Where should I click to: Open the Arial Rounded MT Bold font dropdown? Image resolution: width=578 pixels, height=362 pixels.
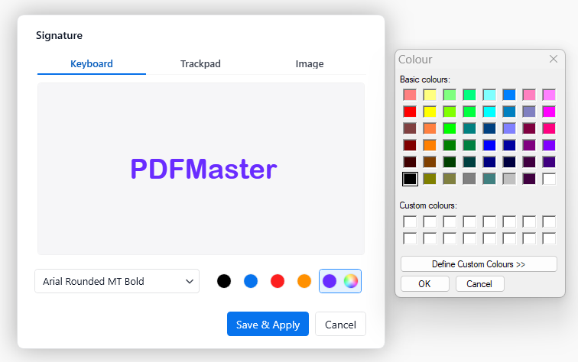pos(117,281)
